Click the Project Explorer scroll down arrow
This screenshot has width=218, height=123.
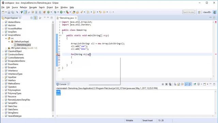tap(53, 116)
